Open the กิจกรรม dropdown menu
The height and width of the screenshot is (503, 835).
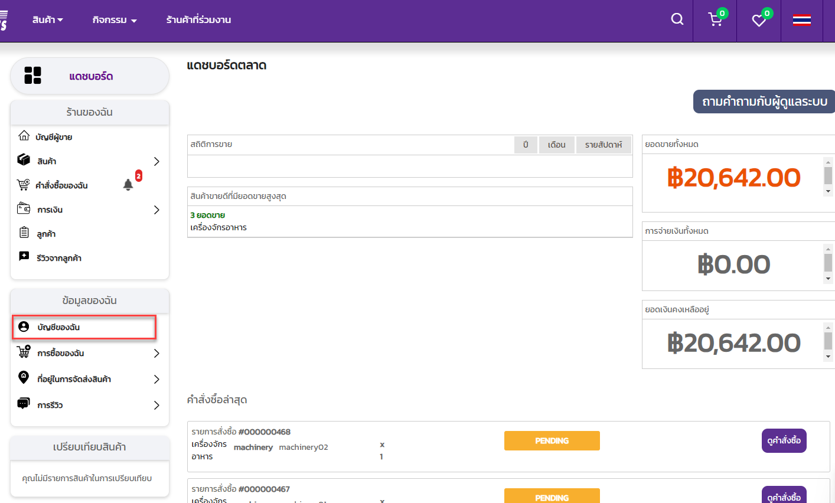pos(115,20)
